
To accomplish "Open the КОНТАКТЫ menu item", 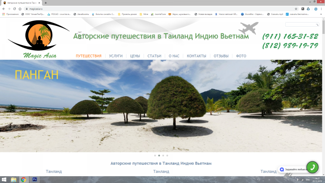I will 196,56.
